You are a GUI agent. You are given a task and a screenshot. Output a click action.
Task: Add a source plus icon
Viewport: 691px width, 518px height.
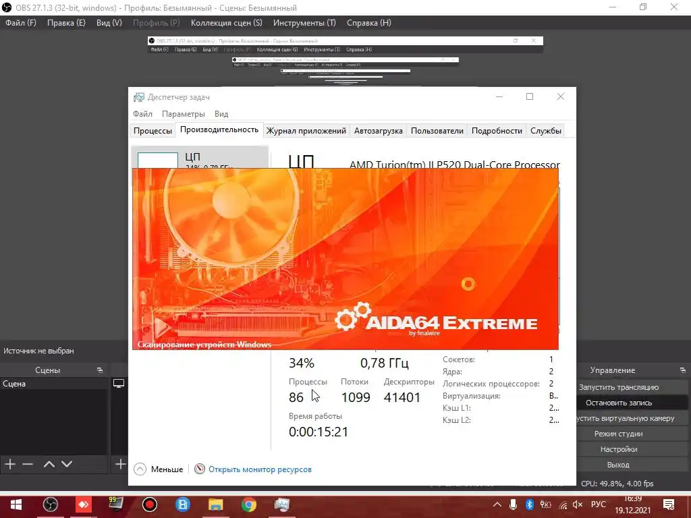(x=120, y=464)
